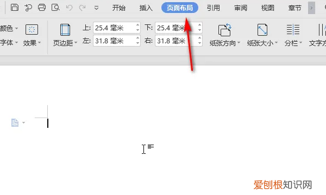This screenshot has height=195, width=326.
Task: Open the 章节 tab
Action: tap(295, 8)
